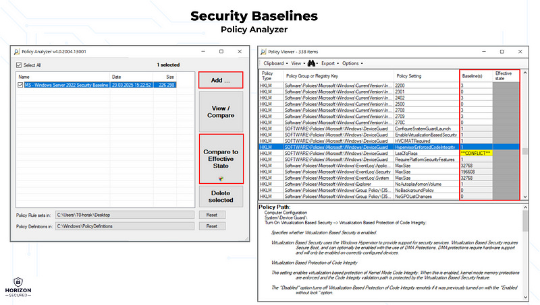Screen dimensions: 540x305
Task: Maximize the Policy Analyzer window
Action: 221,52
